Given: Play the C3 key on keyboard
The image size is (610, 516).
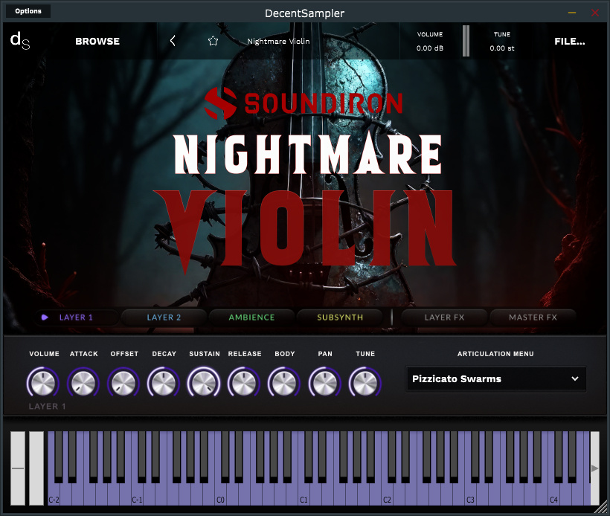Looking at the screenshot, I should click(470, 494).
